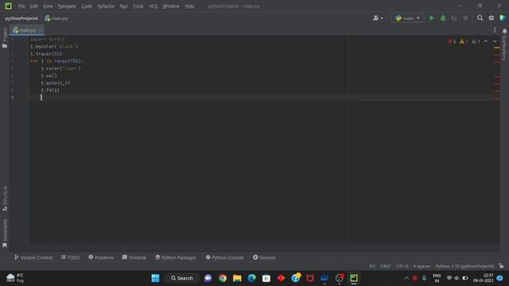Screen dimensions: 509x286
Task: Open Microsoft Edge from the taskbar
Action: [251, 278]
